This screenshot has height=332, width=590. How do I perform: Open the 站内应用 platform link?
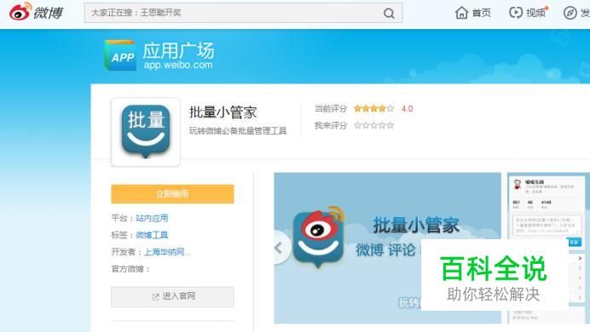point(152,218)
